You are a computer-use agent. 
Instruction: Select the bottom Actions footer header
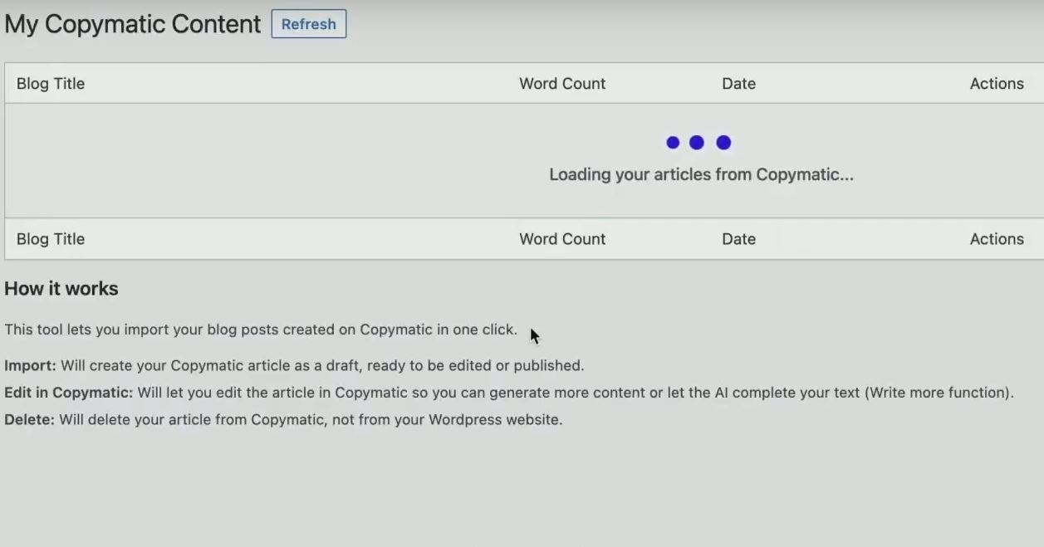pos(997,239)
